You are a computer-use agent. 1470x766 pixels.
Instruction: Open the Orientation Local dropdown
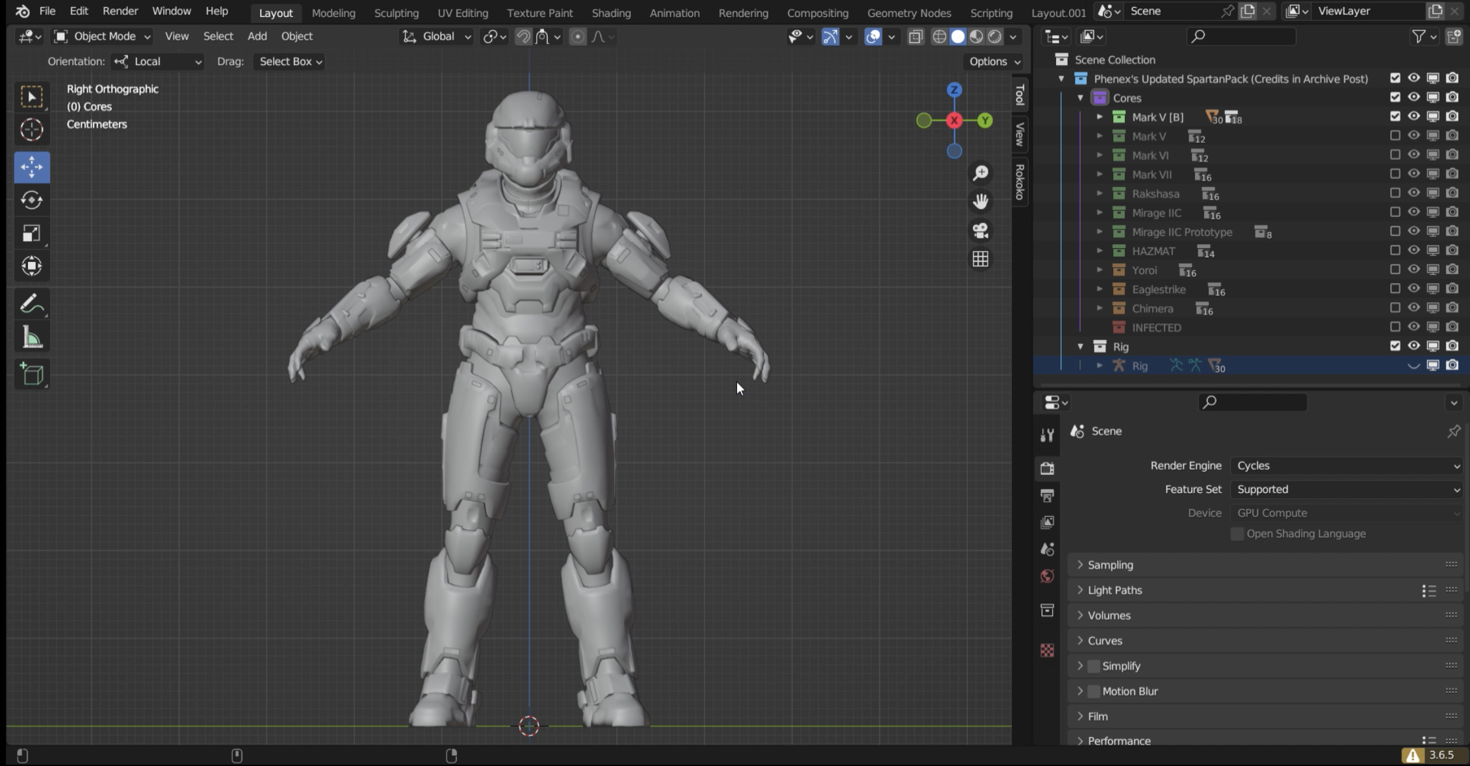click(157, 61)
